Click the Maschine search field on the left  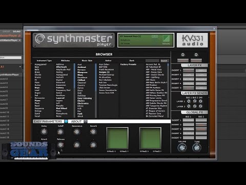click(11, 58)
